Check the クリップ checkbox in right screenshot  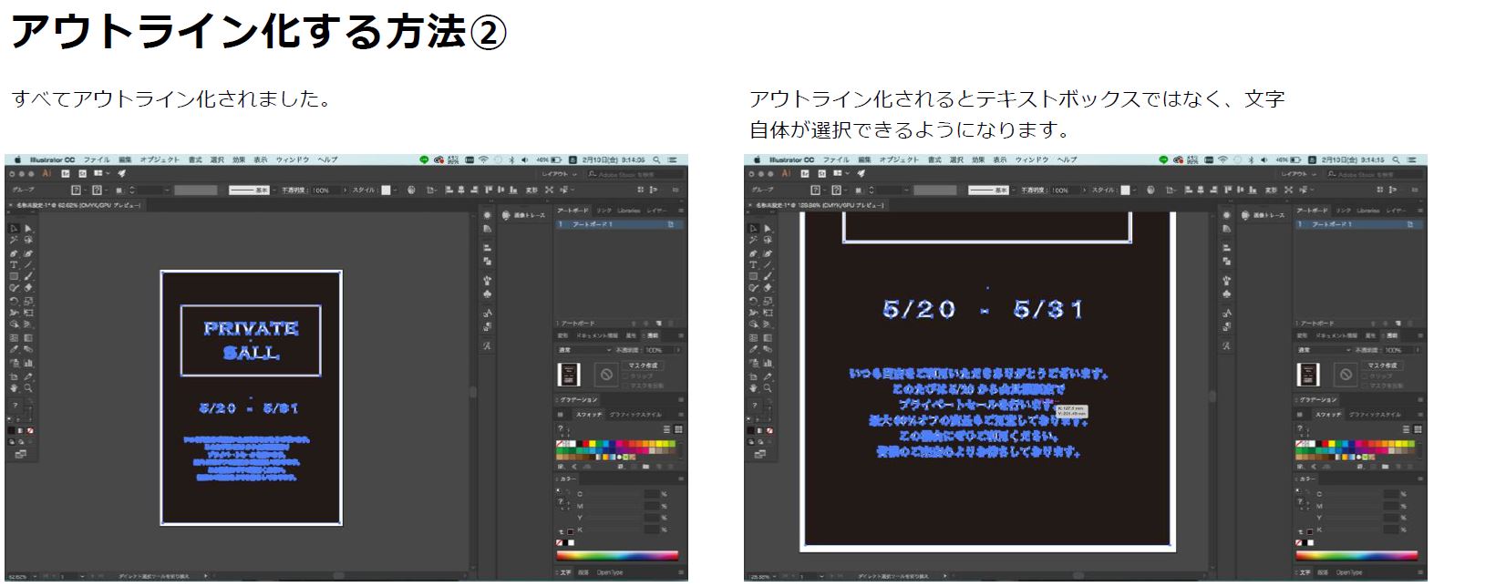click(1364, 376)
